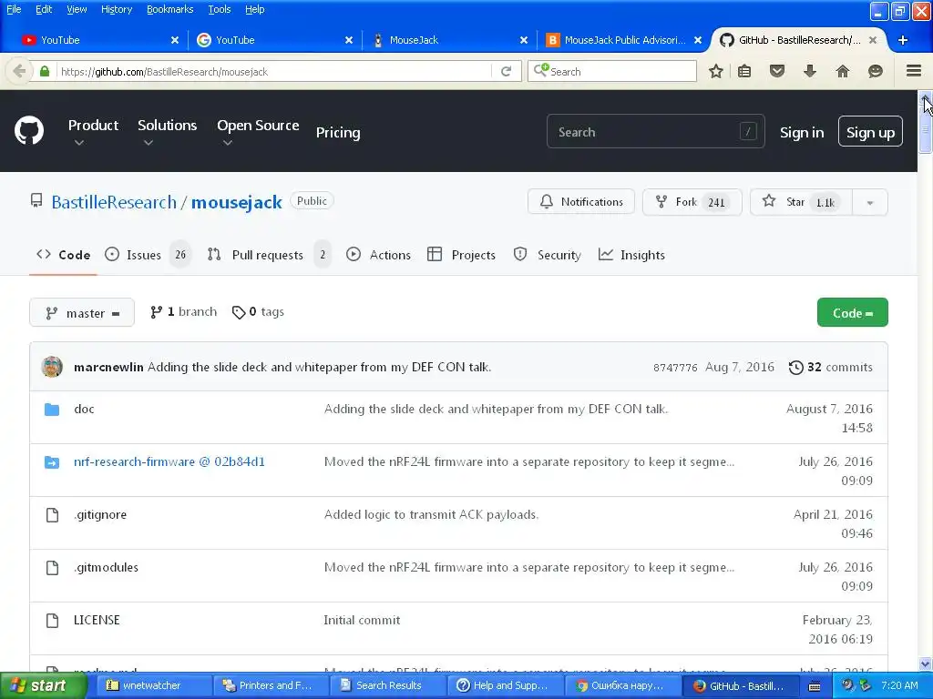
Task: Click the browser back arrow button
Action: (19, 71)
